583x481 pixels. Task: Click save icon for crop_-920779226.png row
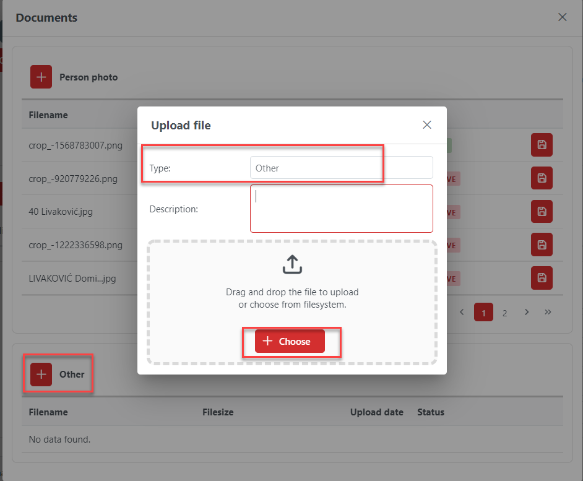542,178
